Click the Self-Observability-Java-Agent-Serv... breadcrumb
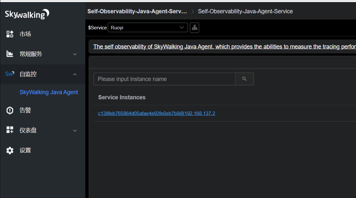Viewport: 356px width, 198px height. click(137, 11)
